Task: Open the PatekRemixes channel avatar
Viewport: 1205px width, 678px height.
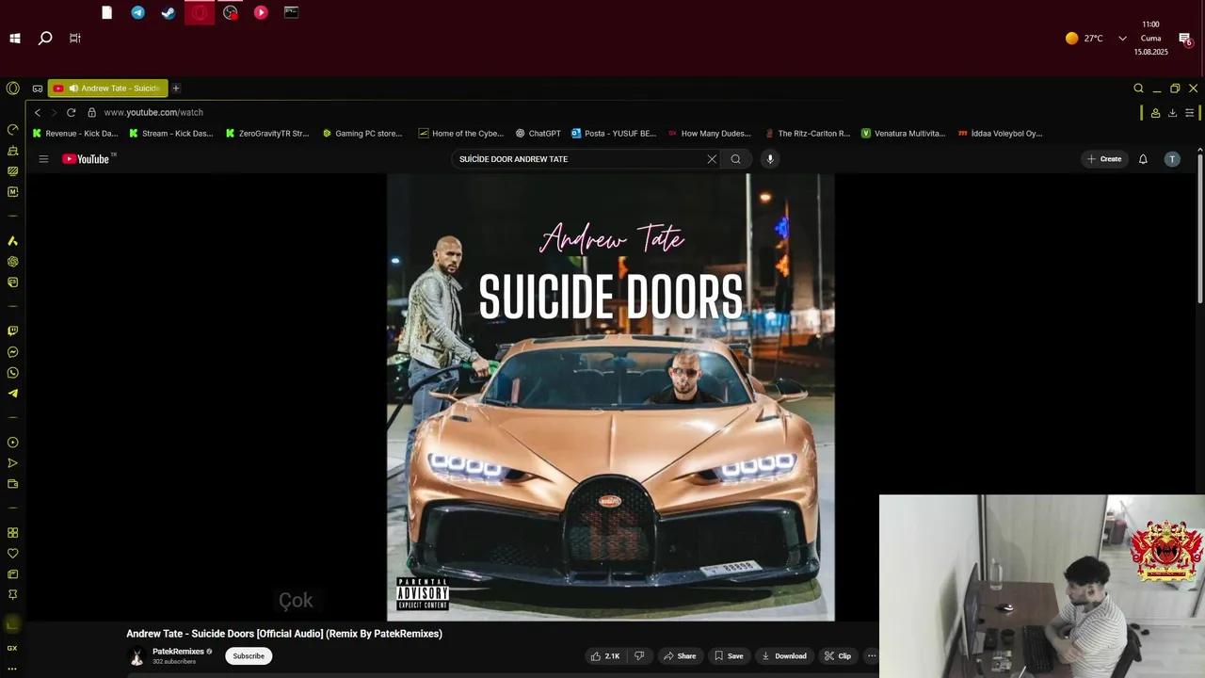Action: (x=137, y=657)
